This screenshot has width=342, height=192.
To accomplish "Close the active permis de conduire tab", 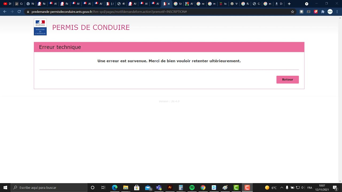I will click(x=169, y=4).
